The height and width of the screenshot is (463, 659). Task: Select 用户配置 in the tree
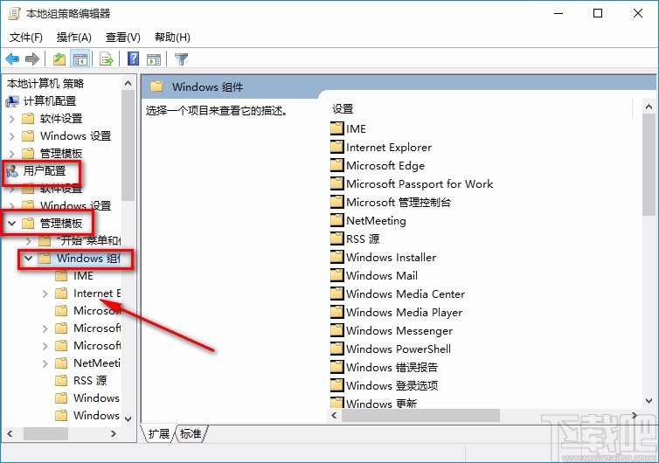pos(45,171)
